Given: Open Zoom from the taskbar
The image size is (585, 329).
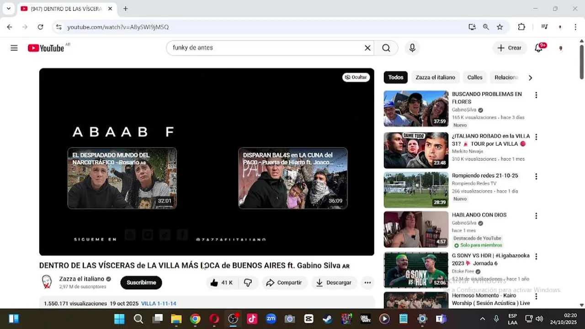Looking at the screenshot, I should [271, 319].
